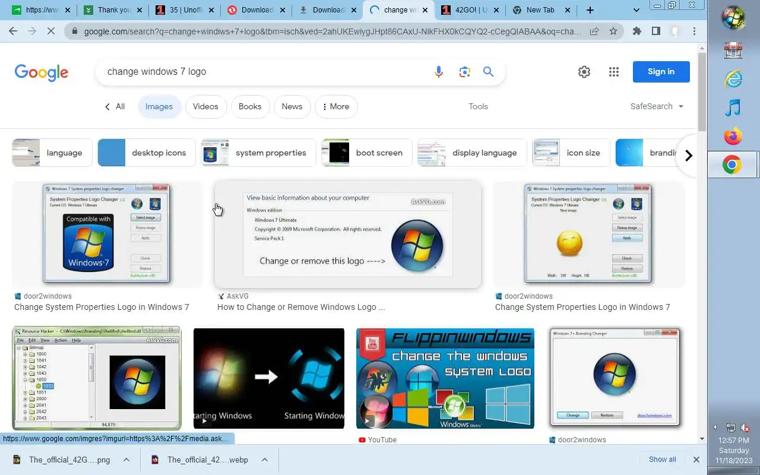Image resolution: width=760 pixels, height=475 pixels.
Task: Open Chrome extensions puzzle icon
Action: click(x=637, y=31)
